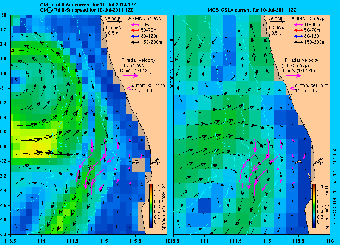
Task: Click the blue 80-120m arrow in OM_af7d legend
Action: point(135,36)
